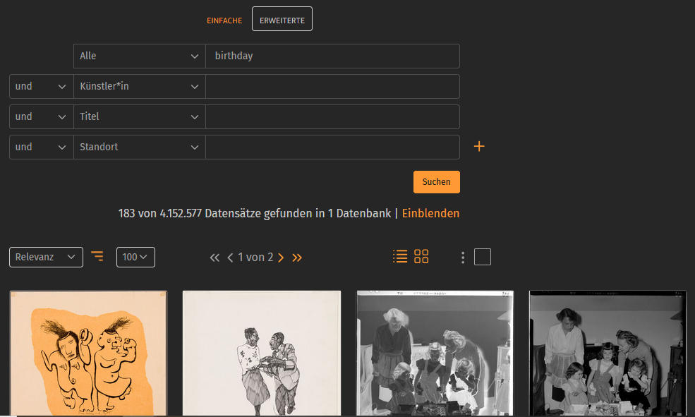This screenshot has width=695, height=417.
Task: Expand the Künstler*in field selector
Action: pyautogui.click(x=139, y=86)
